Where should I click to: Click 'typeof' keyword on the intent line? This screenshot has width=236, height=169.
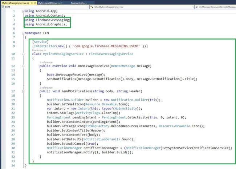tap(107, 109)
